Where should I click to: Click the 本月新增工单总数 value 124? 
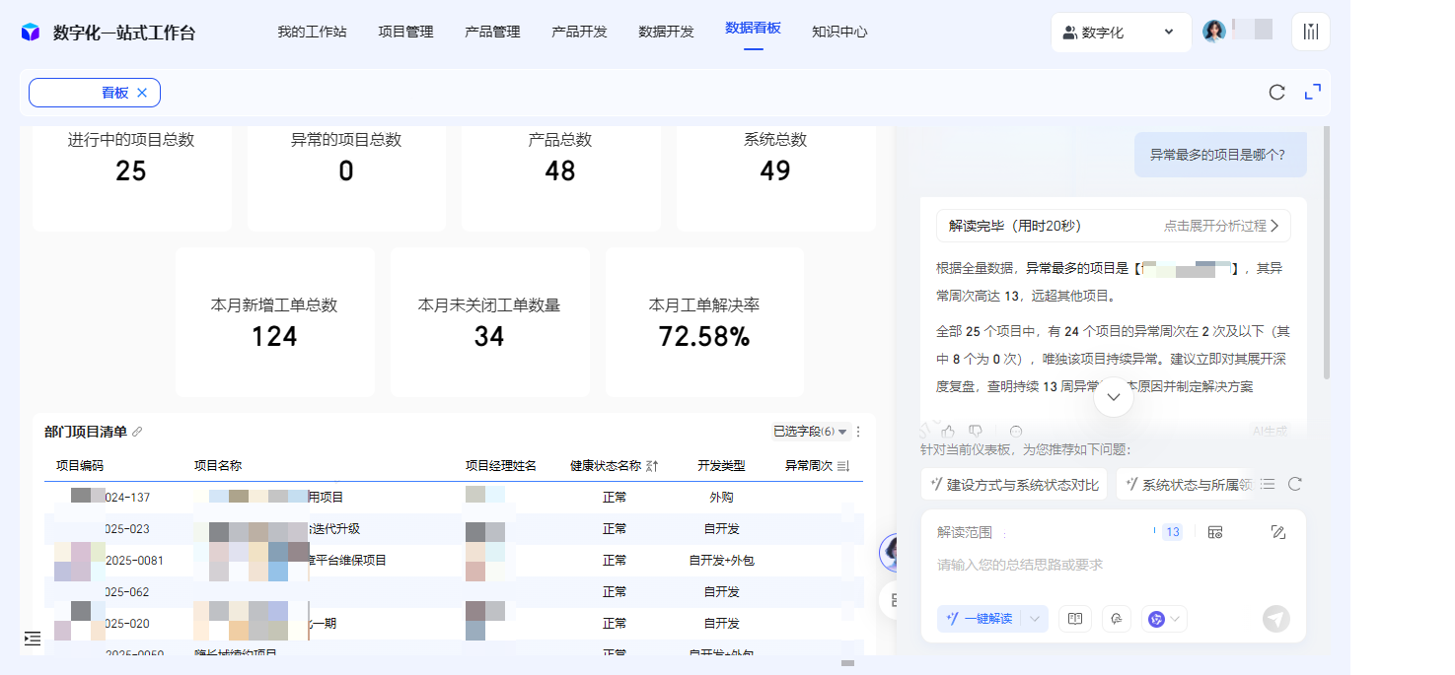coord(274,337)
